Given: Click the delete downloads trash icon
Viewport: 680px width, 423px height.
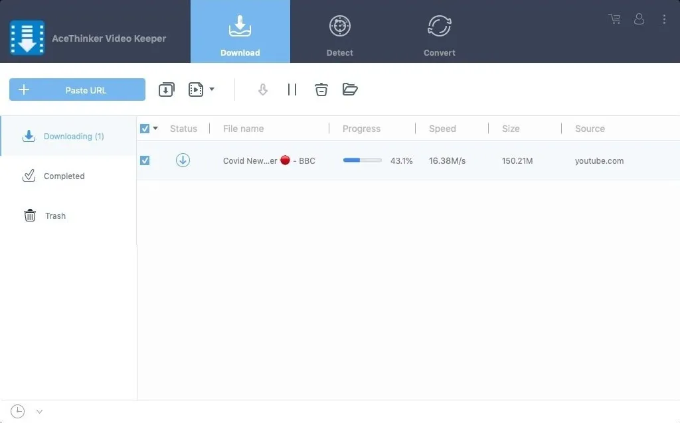Looking at the screenshot, I should pyautogui.click(x=321, y=89).
